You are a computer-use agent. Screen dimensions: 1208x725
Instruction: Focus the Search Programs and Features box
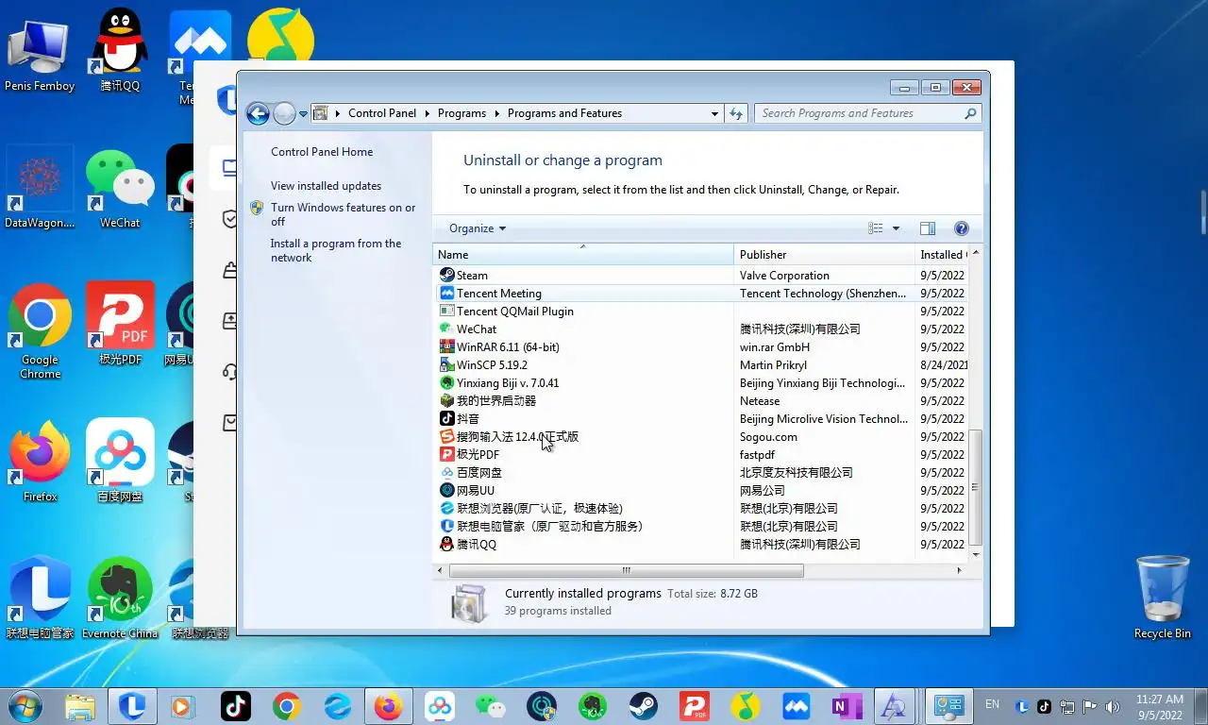(x=867, y=113)
